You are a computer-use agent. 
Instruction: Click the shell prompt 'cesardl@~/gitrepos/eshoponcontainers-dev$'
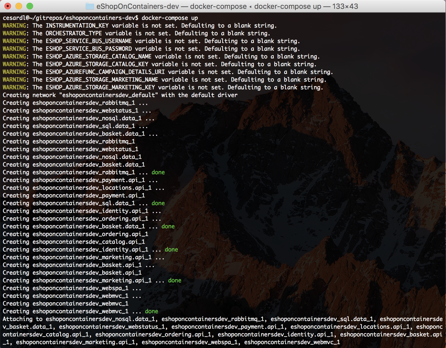pyautogui.click(x=71, y=18)
